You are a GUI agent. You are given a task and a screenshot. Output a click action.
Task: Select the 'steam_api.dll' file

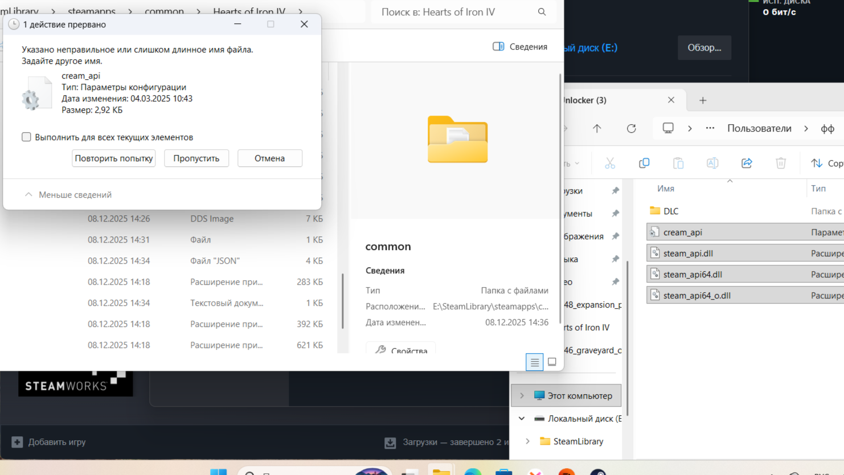pos(745,253)
